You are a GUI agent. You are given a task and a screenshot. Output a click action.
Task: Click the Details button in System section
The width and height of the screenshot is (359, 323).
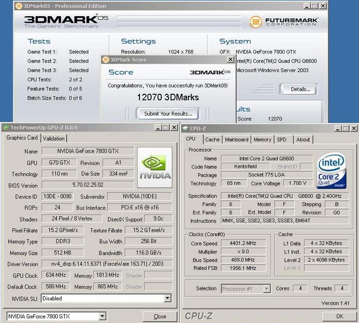pyautogui.click(x=300, y=89)
